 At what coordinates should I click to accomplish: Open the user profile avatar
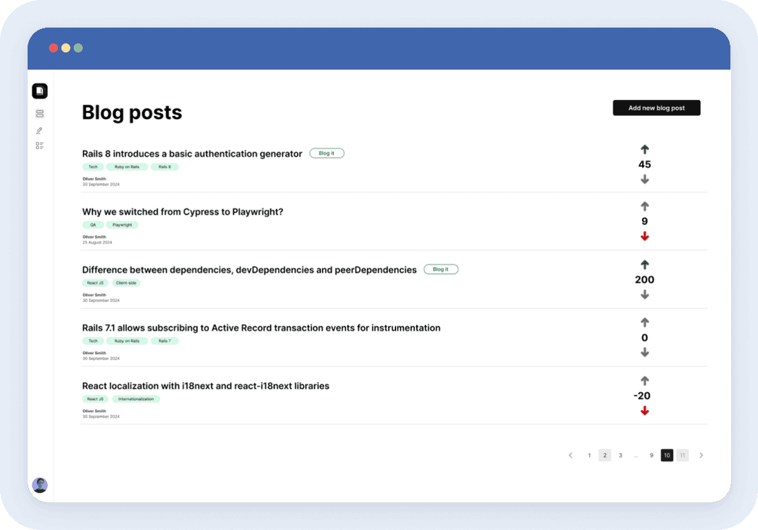(40, 485)
